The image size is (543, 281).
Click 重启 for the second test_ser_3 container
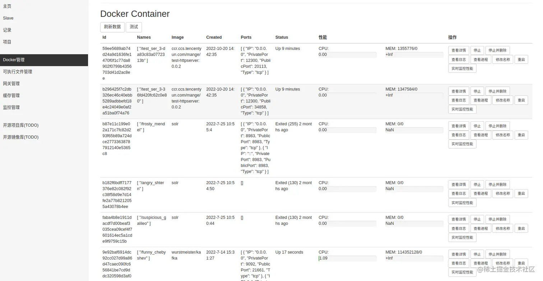pos(521,100)
